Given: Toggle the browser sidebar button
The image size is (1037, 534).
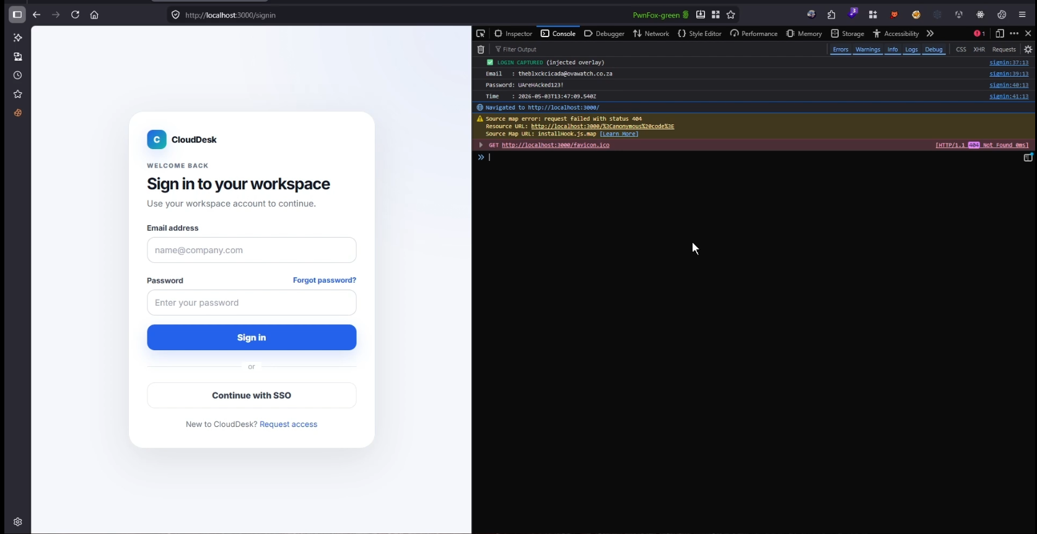Looking at the screenshot, I should tap(17, 15).
